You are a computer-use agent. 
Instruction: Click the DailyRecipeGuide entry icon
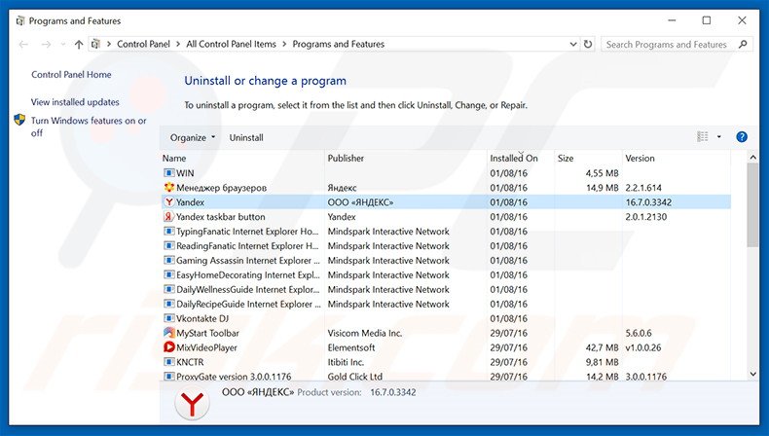[x=168, y=304]
